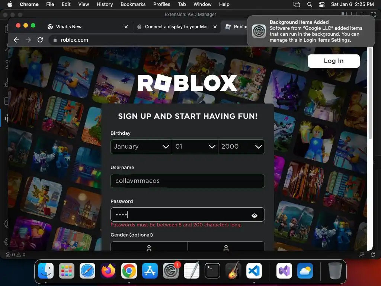Screen dimensions: 381x286
Task: Click the date and time in menu bar
Action: pos(352,4)
